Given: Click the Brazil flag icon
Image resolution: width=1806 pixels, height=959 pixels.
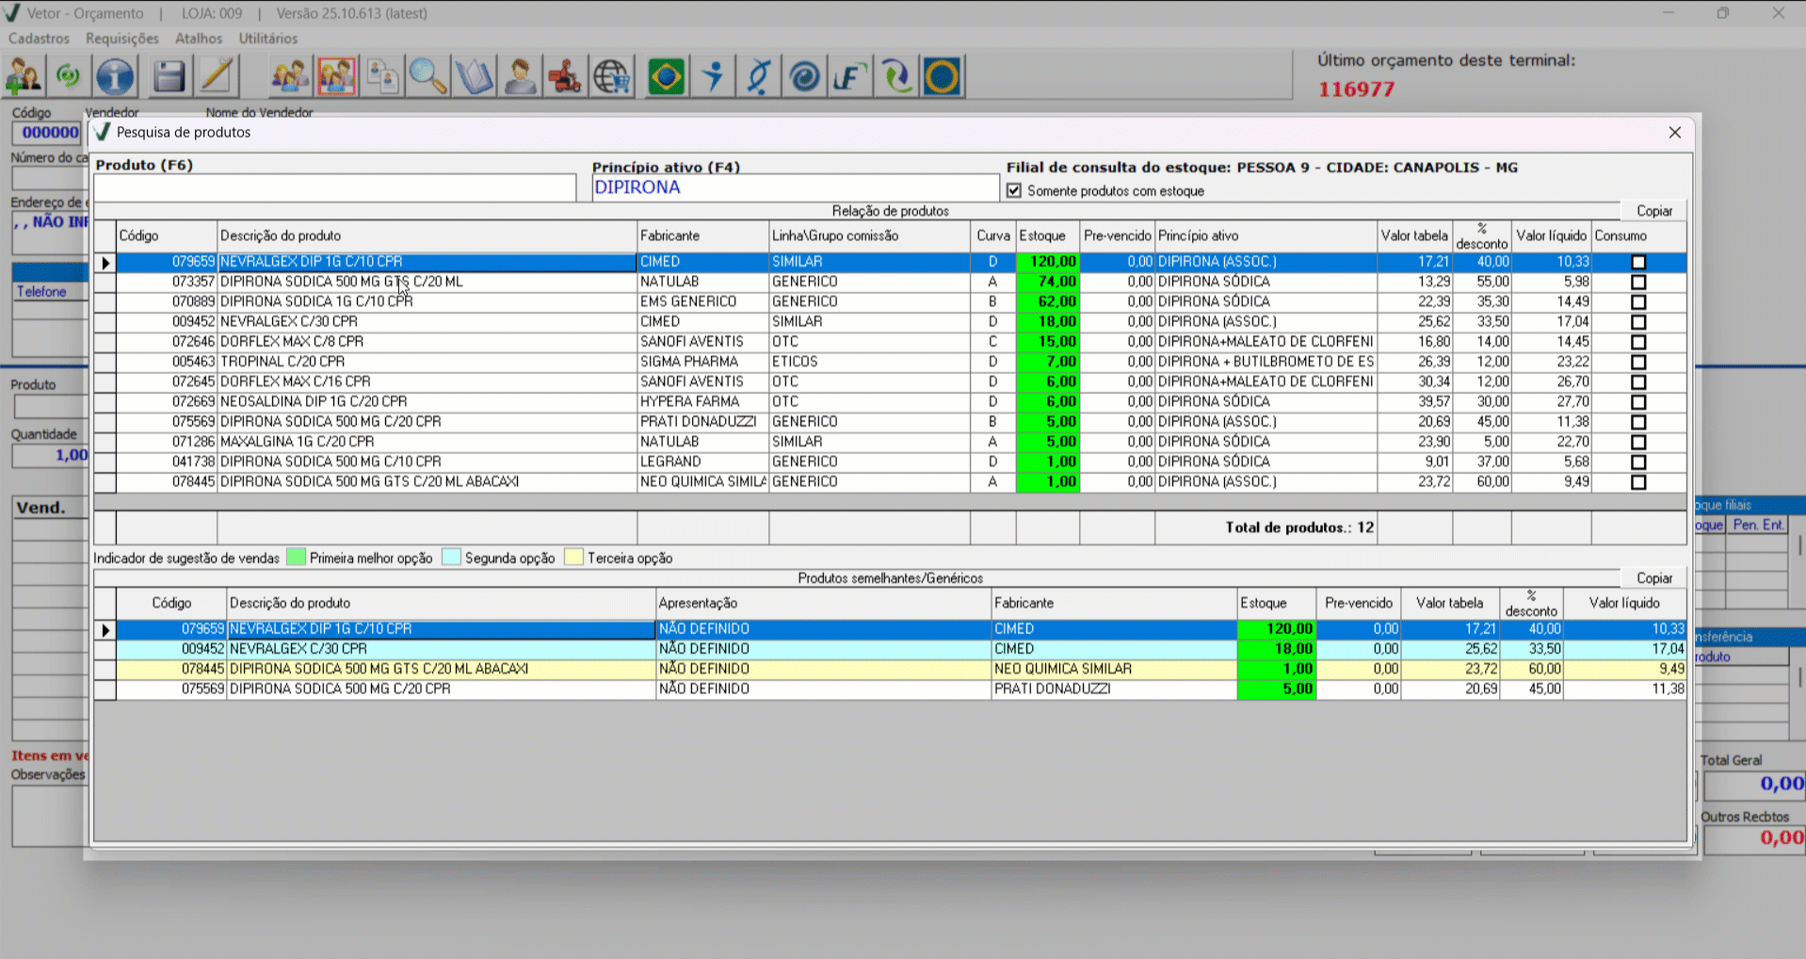Looking at the screenshot, I should (666, 76).
